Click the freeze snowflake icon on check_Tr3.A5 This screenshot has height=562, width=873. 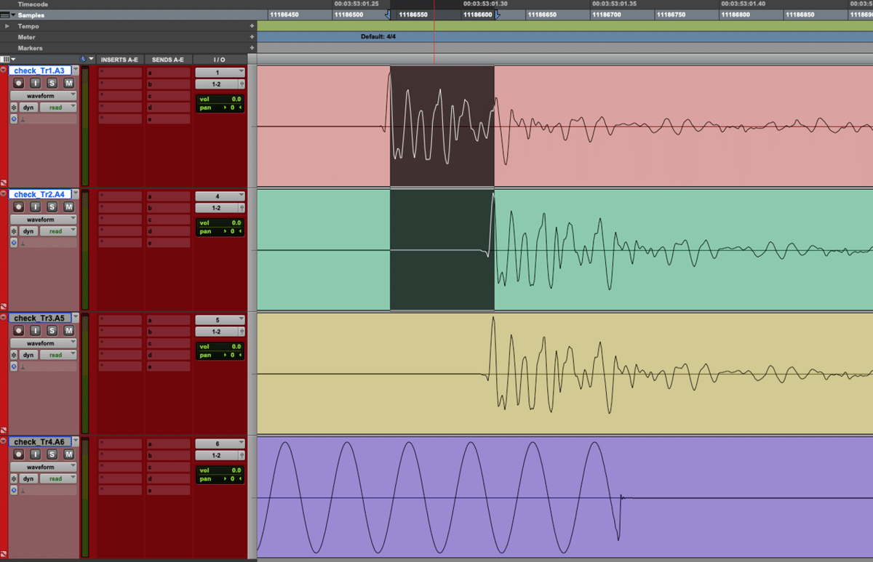click(x=14, y=355)
